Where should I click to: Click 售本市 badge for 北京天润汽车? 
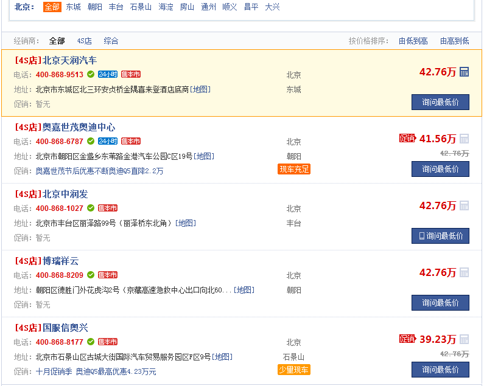pyautogui.click(x=131, y=74)
